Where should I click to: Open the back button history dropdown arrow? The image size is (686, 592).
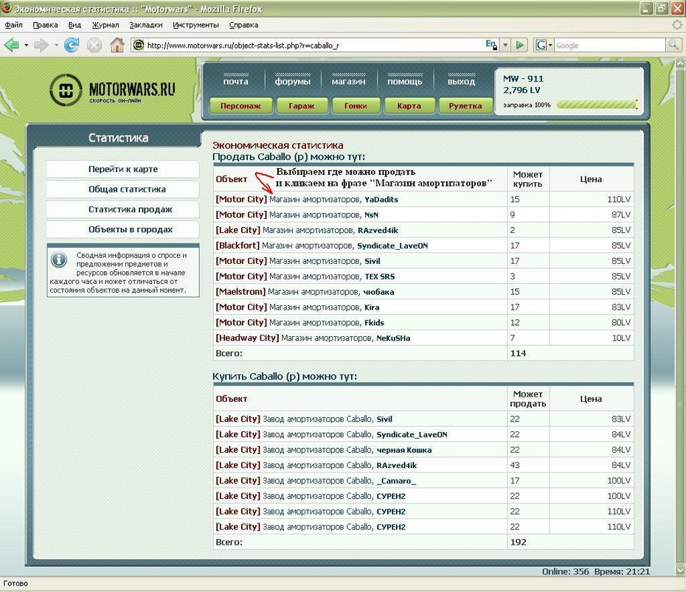point(27,45)
